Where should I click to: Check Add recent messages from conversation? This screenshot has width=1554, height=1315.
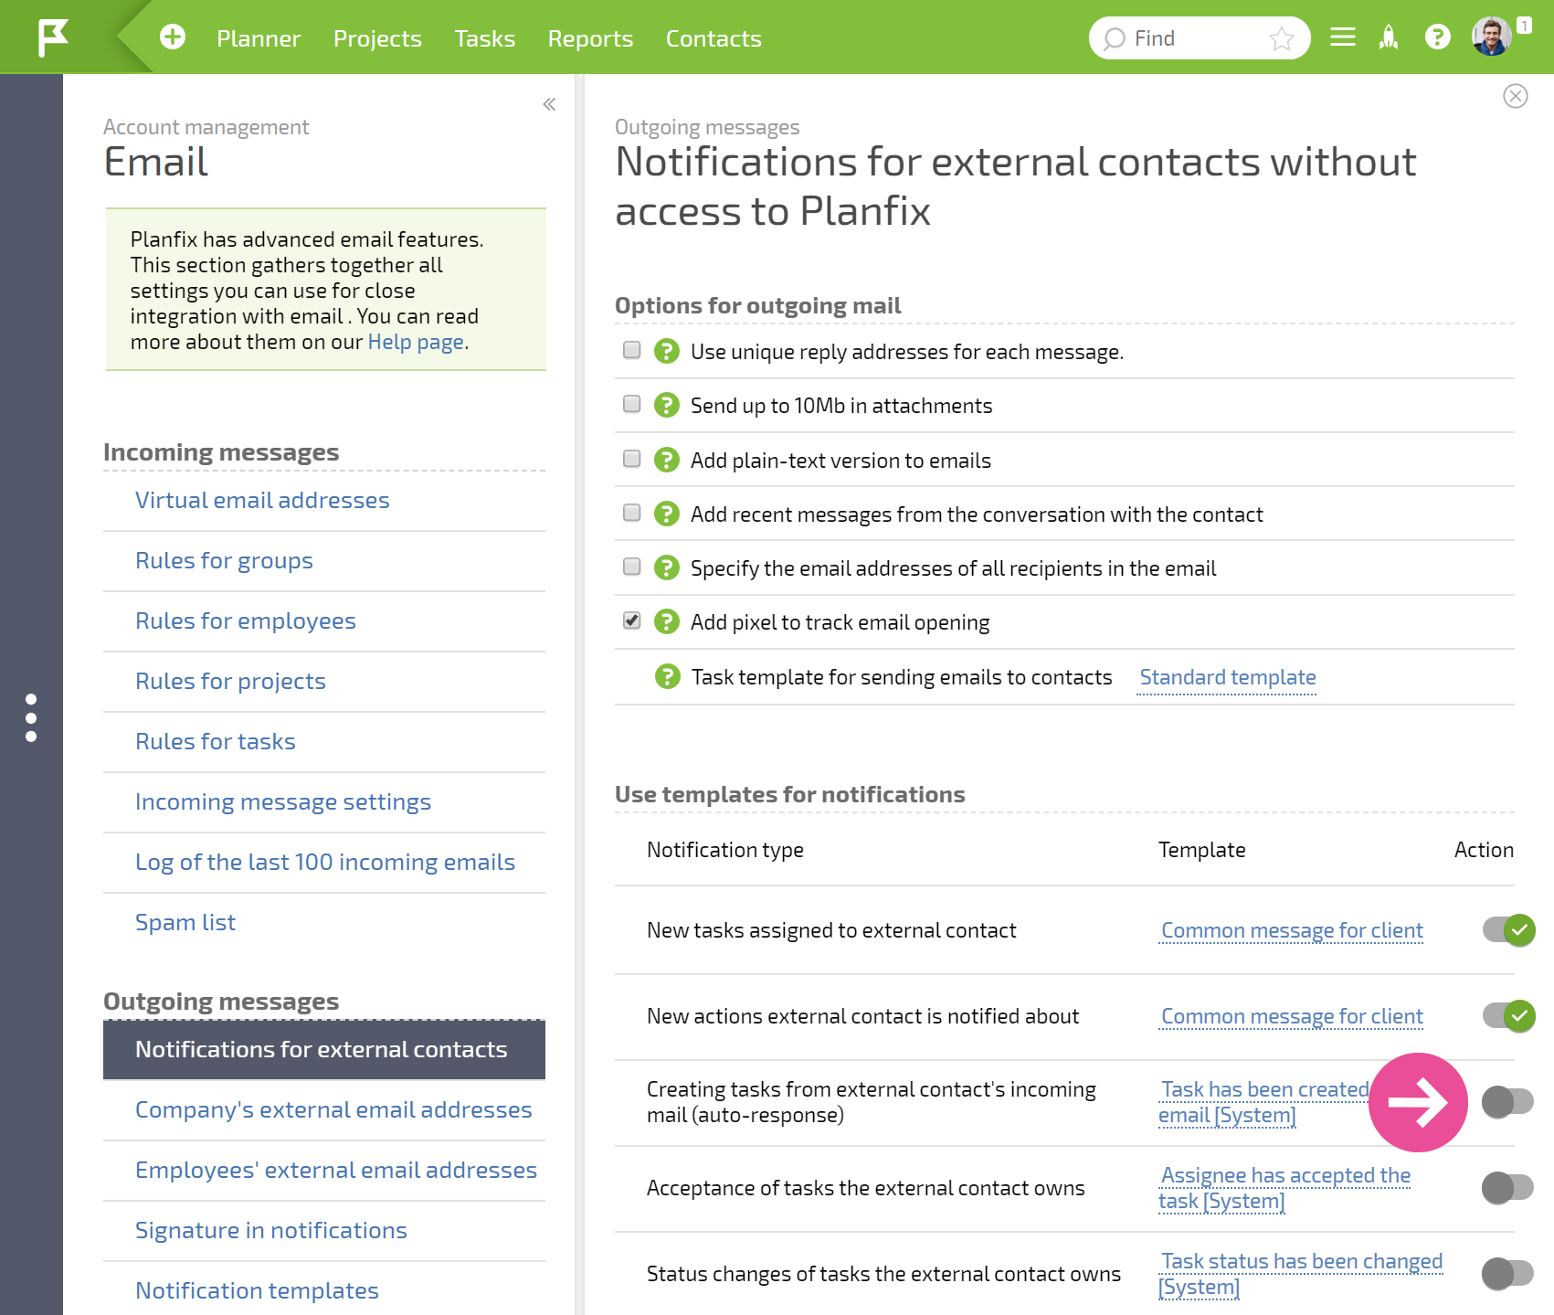[x=631, y=513]
